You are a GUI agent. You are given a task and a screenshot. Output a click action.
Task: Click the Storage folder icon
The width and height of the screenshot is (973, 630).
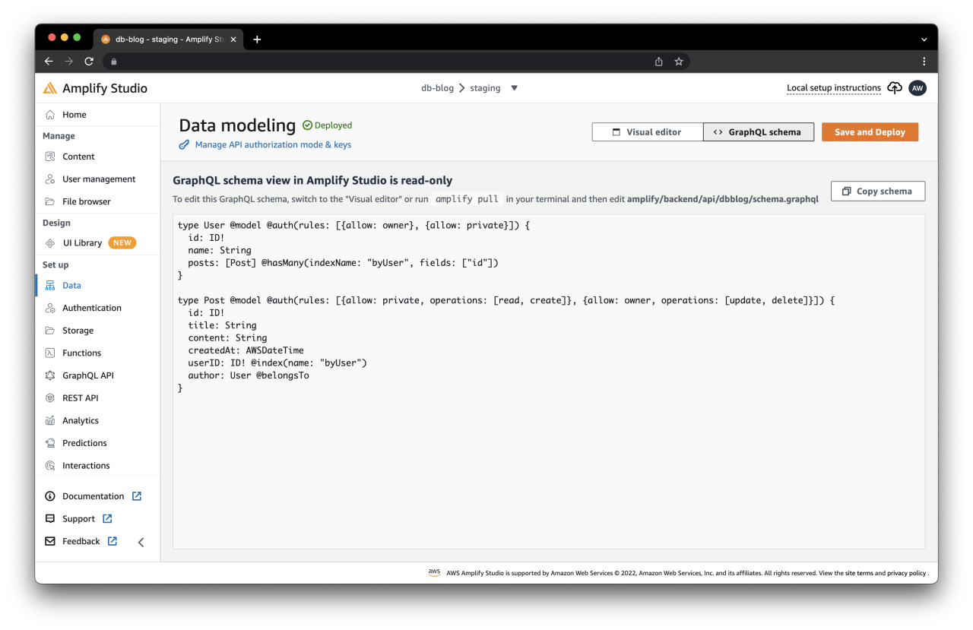pos(50,331)
